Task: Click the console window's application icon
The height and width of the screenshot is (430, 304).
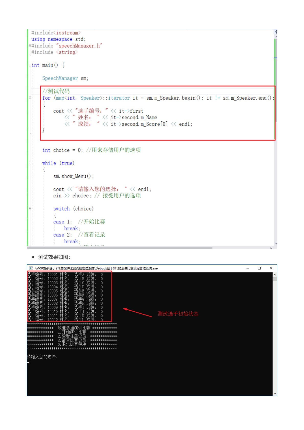Action: pos(31,268)
